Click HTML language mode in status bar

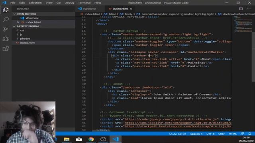(x=233, y=134)
